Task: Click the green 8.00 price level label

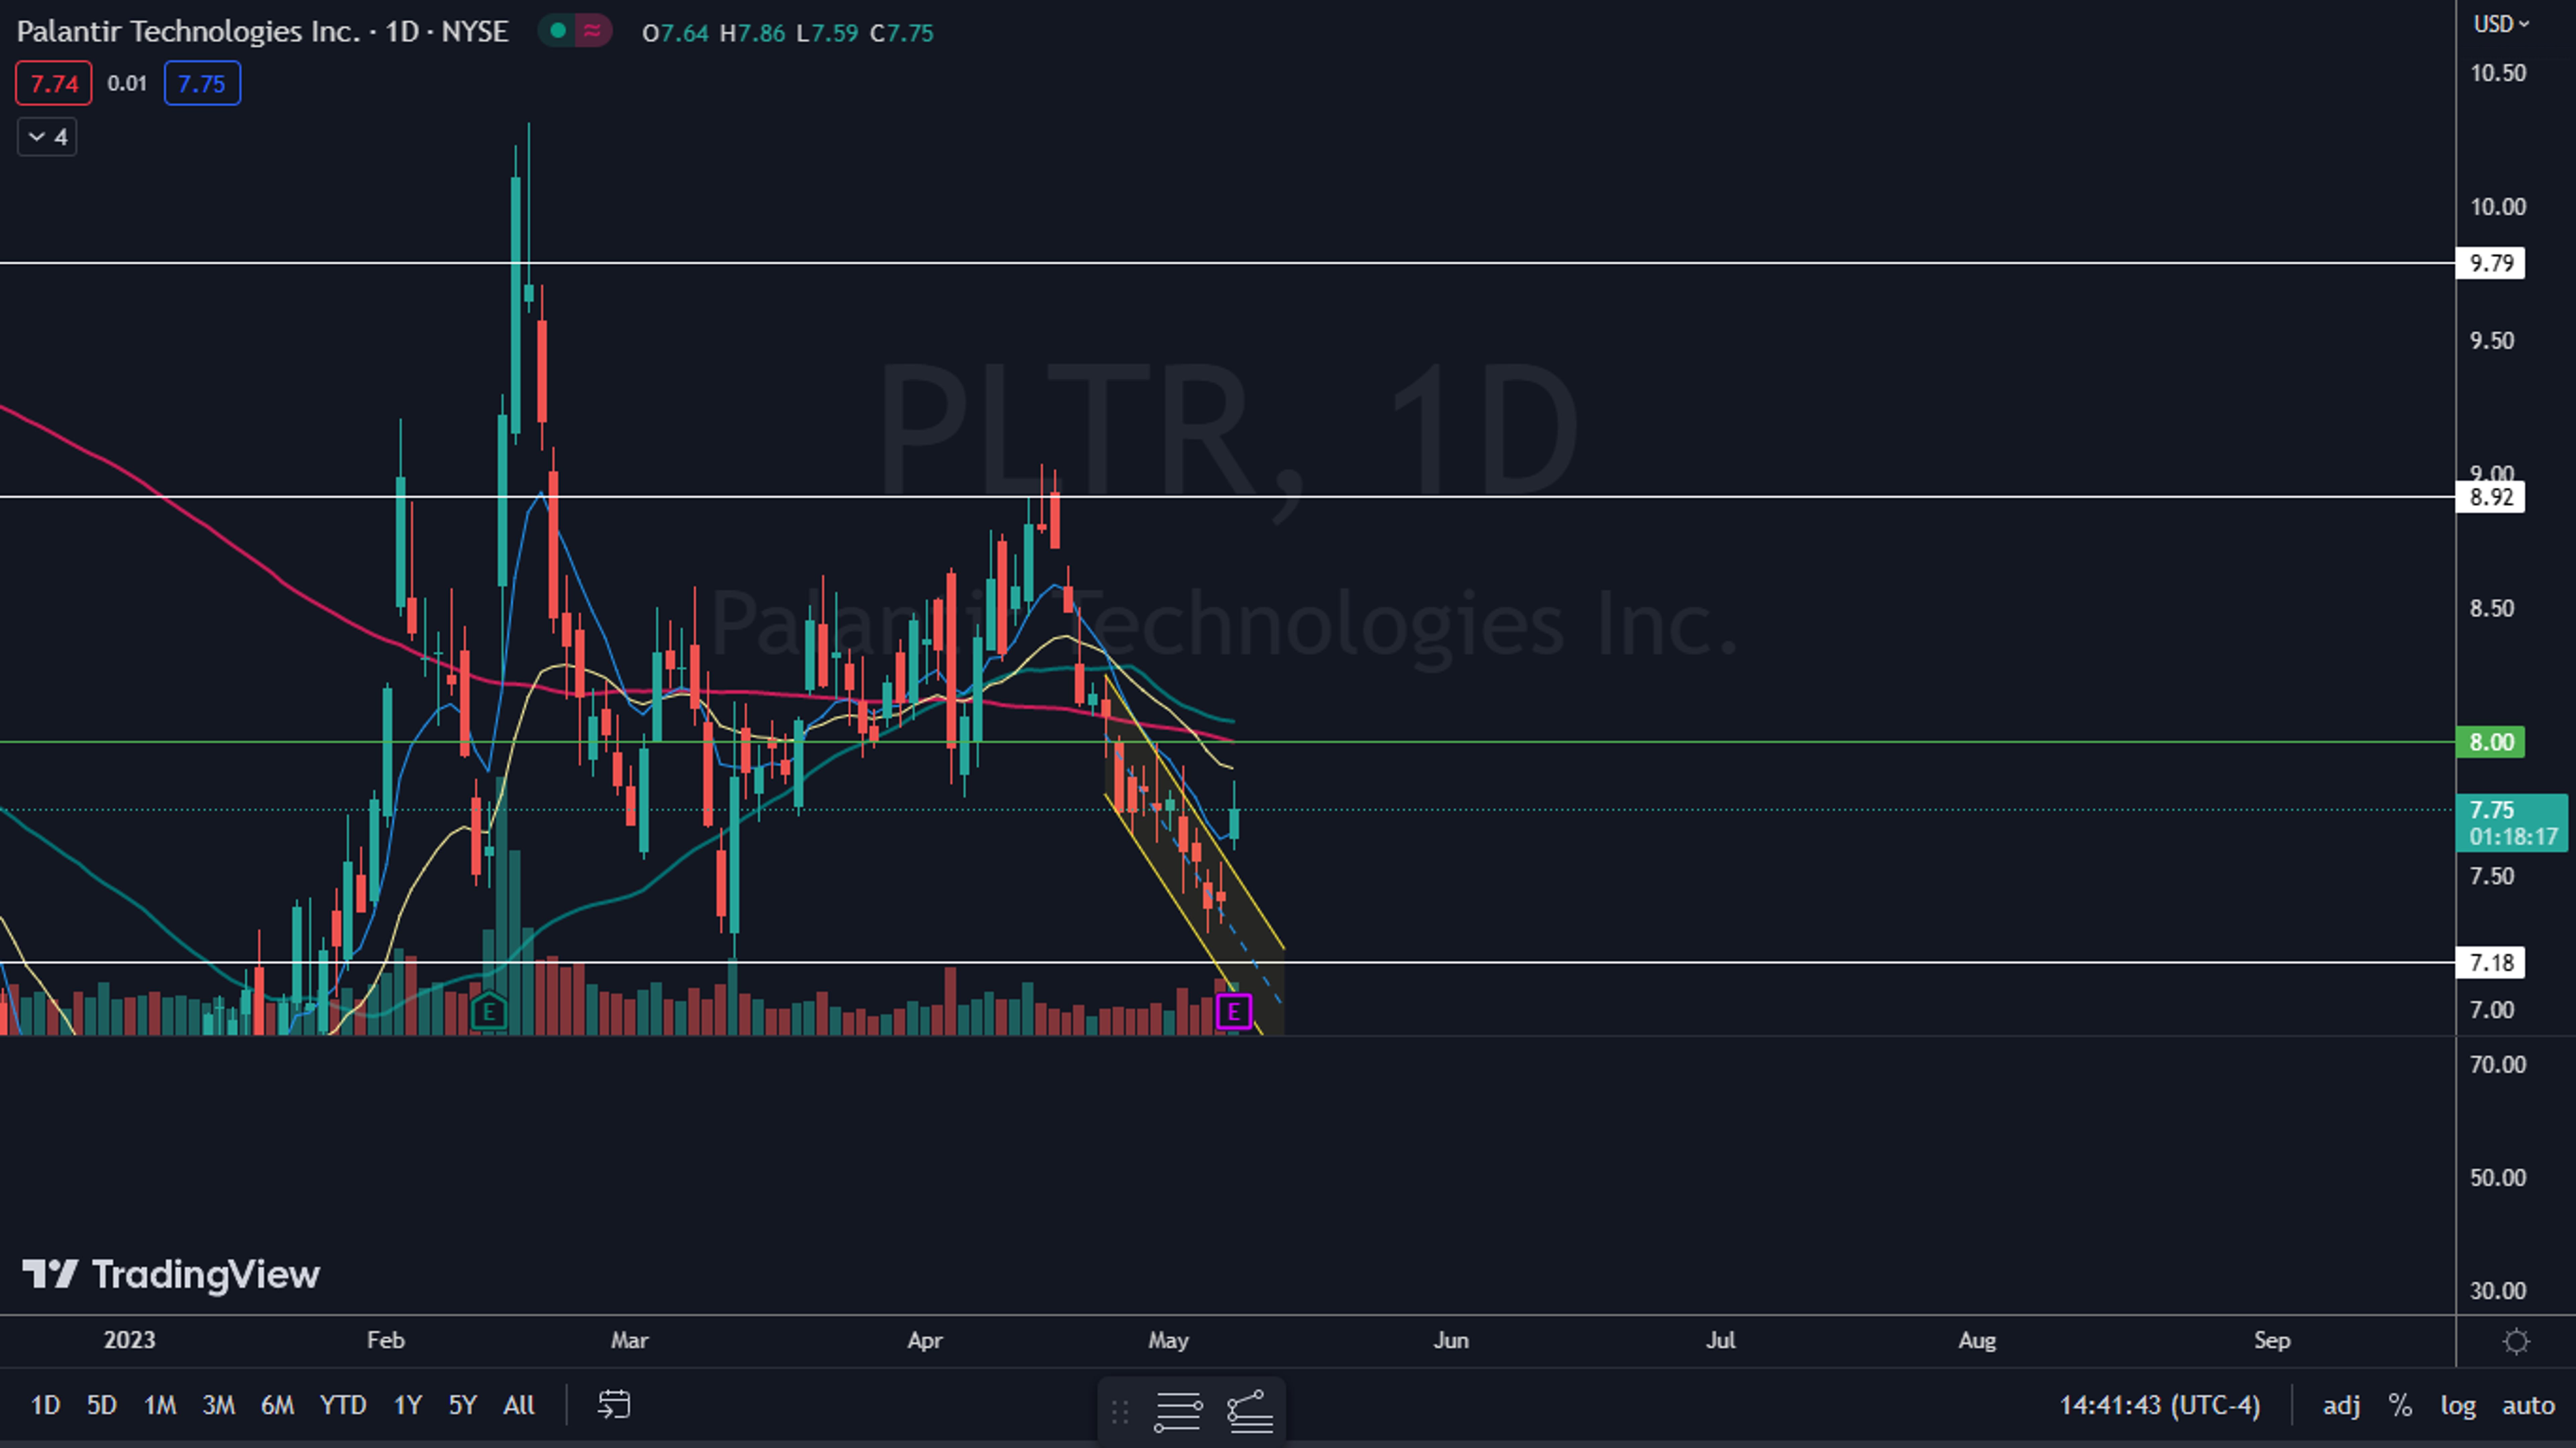Action: (x=2490, y=742)
